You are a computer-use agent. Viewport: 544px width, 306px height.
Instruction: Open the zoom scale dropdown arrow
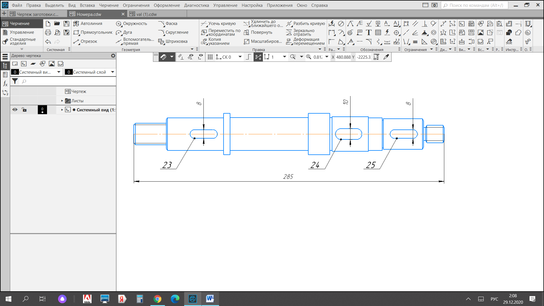tap(327, 57)
